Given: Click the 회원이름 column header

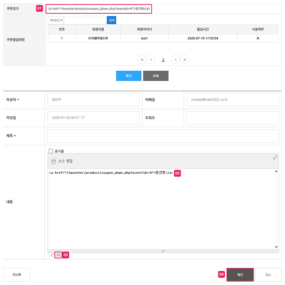Looking at the screenshot, I should 98,29.
